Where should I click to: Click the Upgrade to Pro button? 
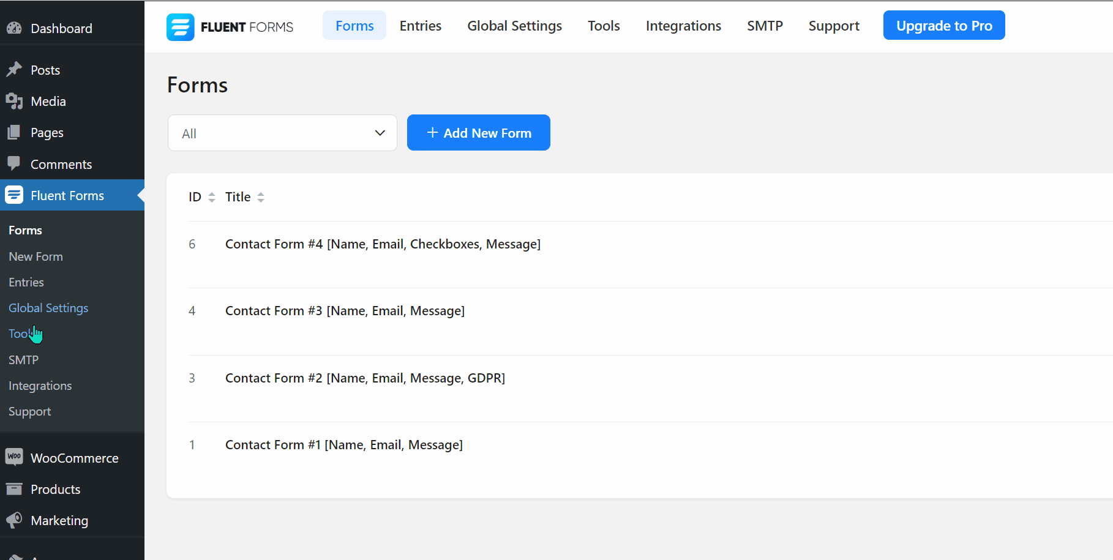[x=944, y=25]
